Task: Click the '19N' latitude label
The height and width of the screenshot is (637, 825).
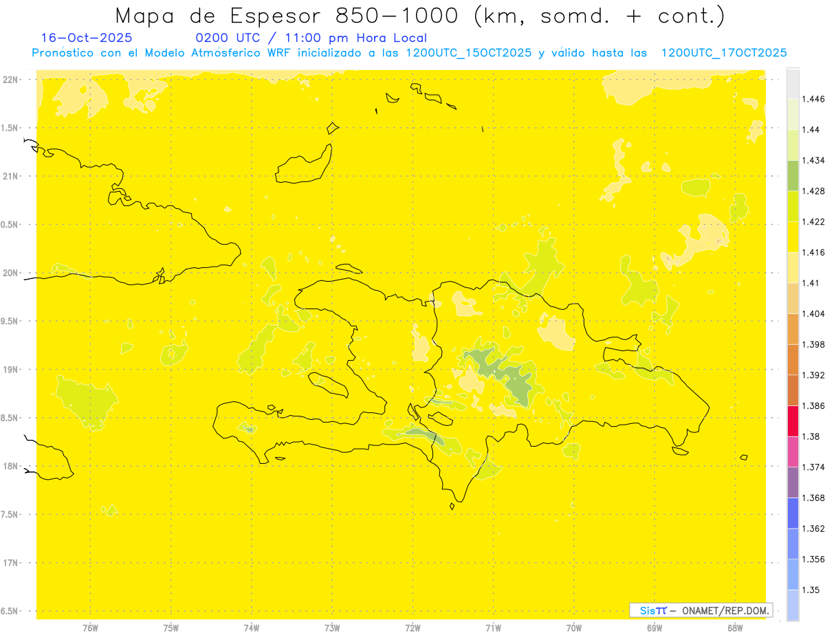Action: coord(10,370)
